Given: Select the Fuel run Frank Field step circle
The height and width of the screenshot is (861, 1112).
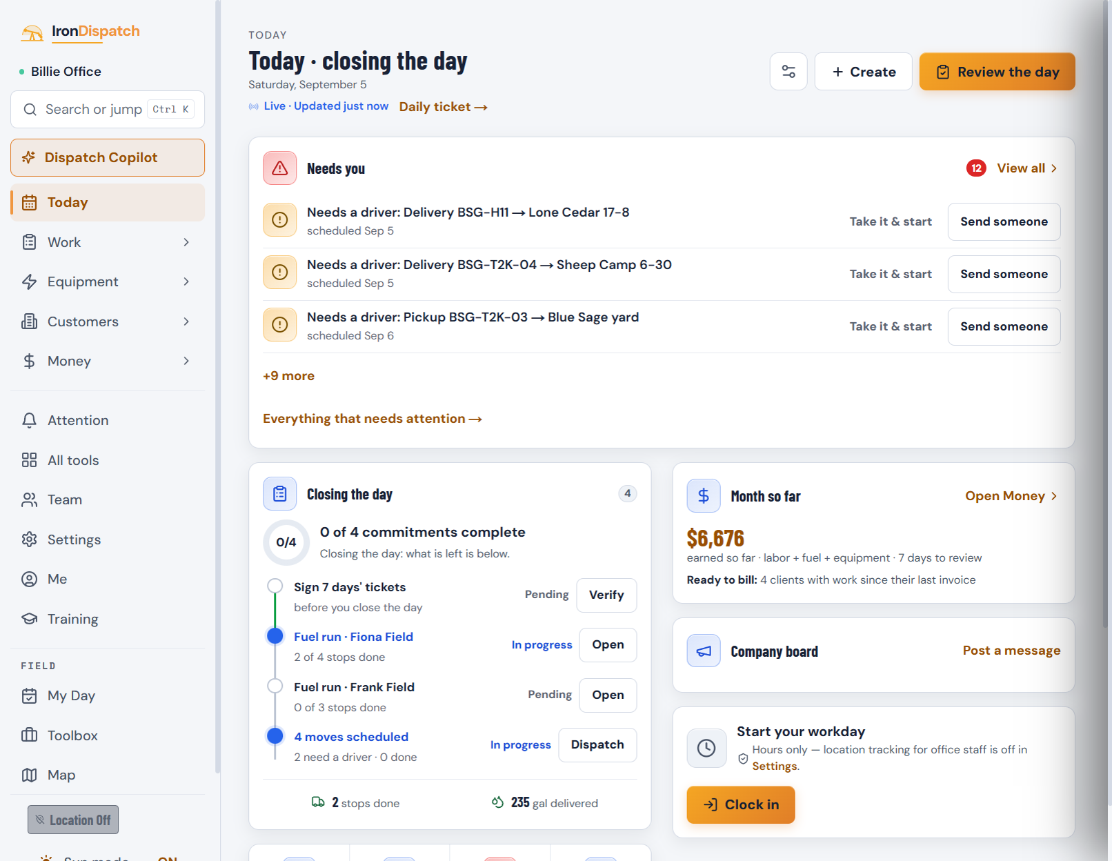Looking at the screenshot, I should 275,686.
